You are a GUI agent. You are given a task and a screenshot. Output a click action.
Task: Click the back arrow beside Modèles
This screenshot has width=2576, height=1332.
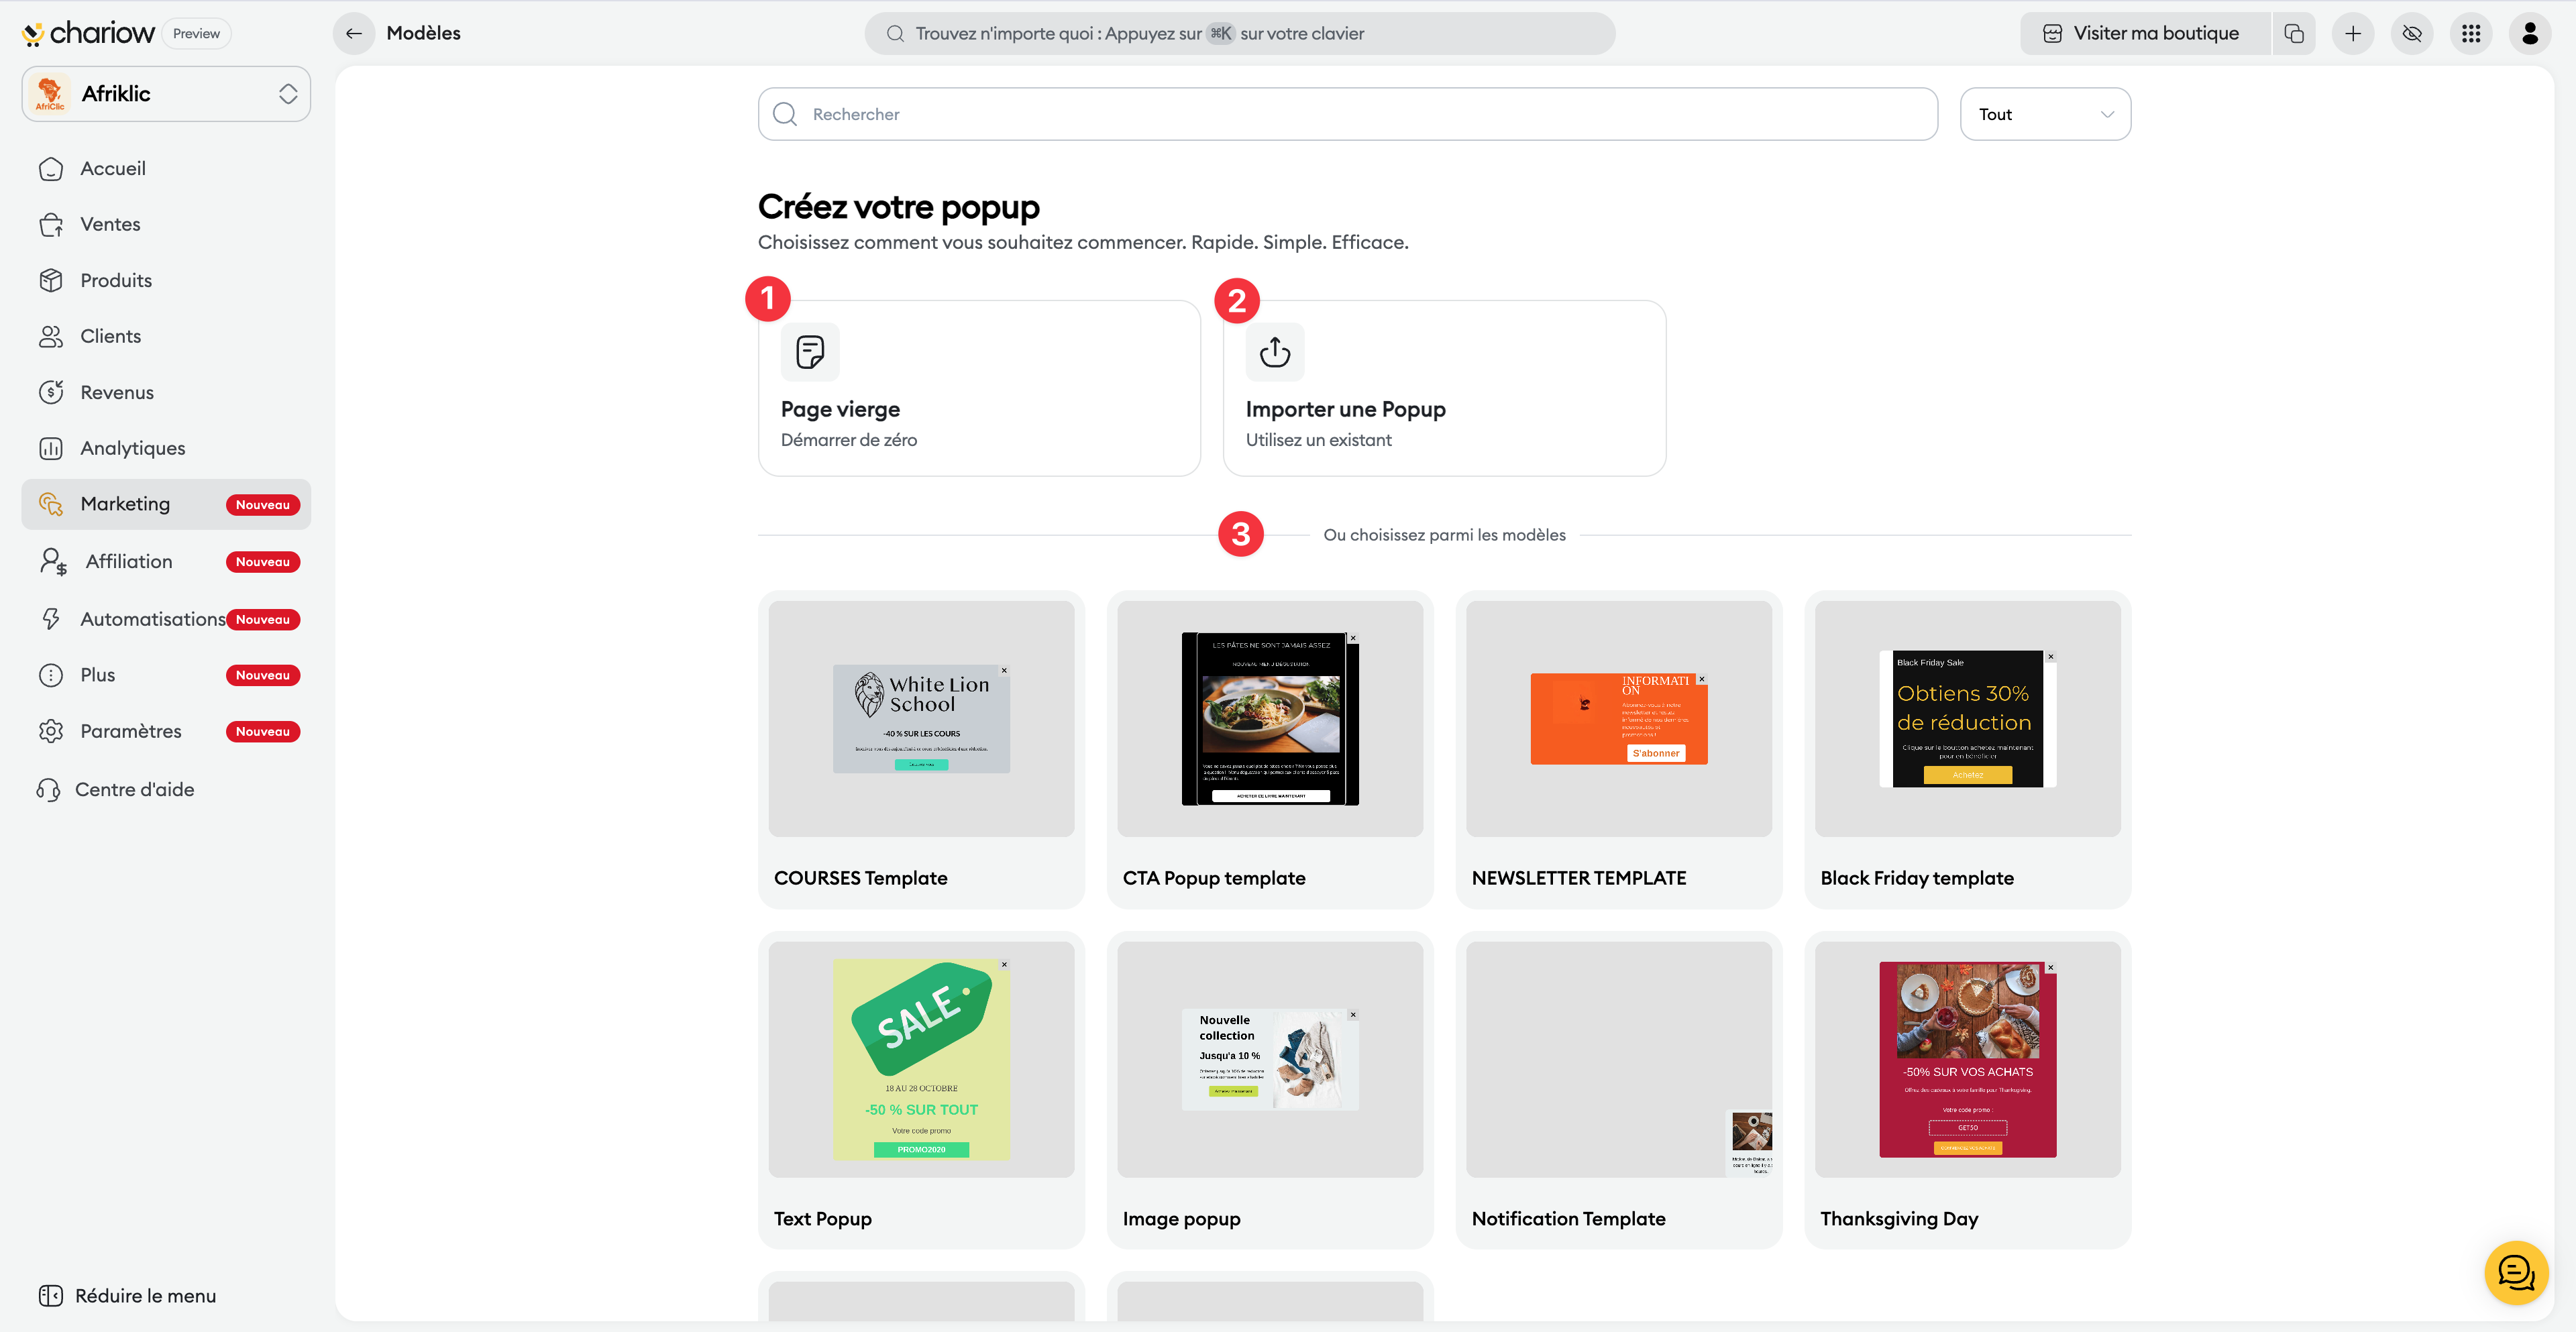[x=353, y=33]
